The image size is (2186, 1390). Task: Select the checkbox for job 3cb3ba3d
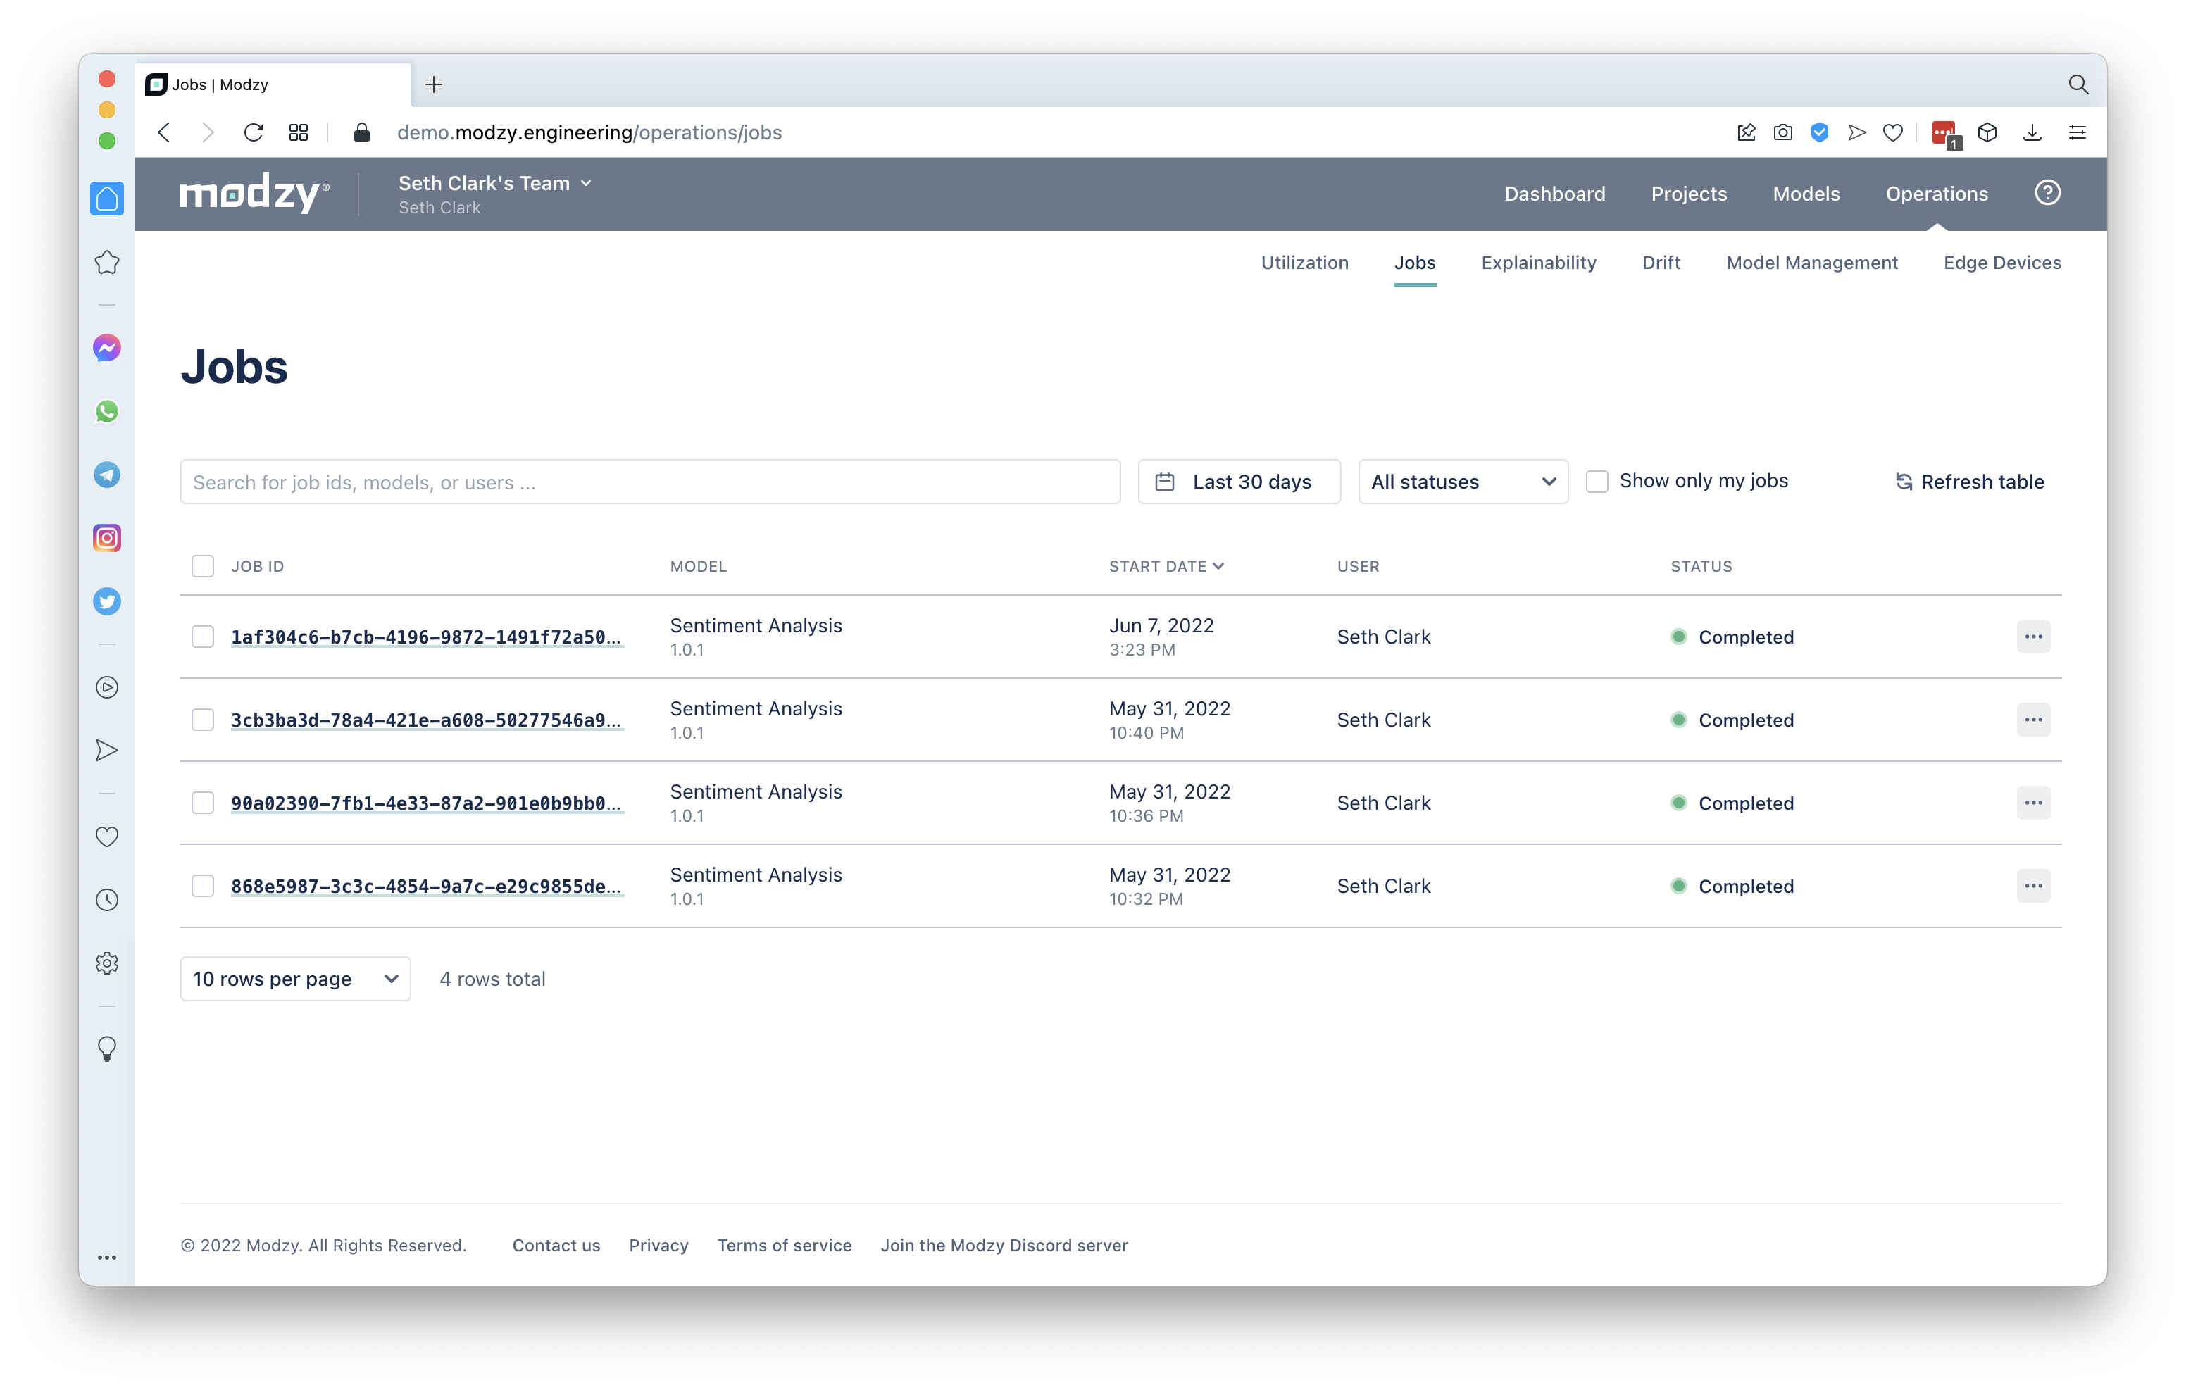coord(202,720)
